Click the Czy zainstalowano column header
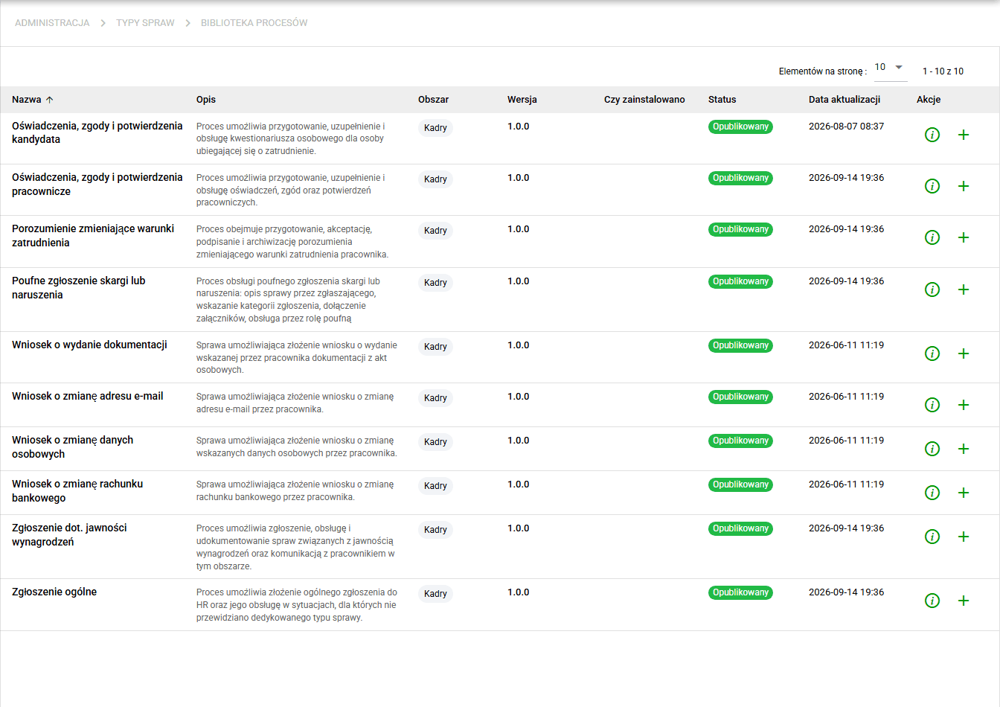This screenshot has width=1000, height=707. pyautogui.click(x=644, y=100)
